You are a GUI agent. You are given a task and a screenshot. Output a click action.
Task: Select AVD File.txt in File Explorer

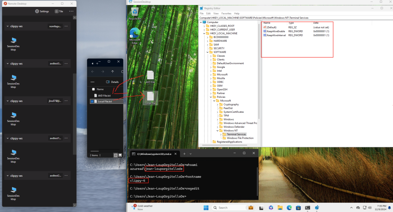104,95
